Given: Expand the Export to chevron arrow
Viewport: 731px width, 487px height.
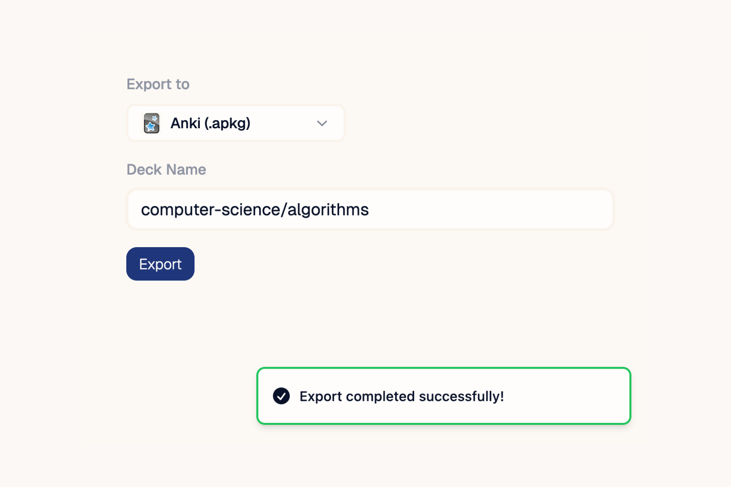Looking at the screenshot, I should click(322, 123).
